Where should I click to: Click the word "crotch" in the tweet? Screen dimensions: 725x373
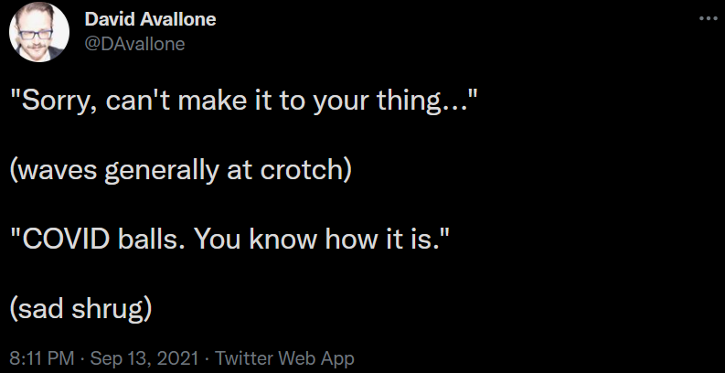coord(302,170)
